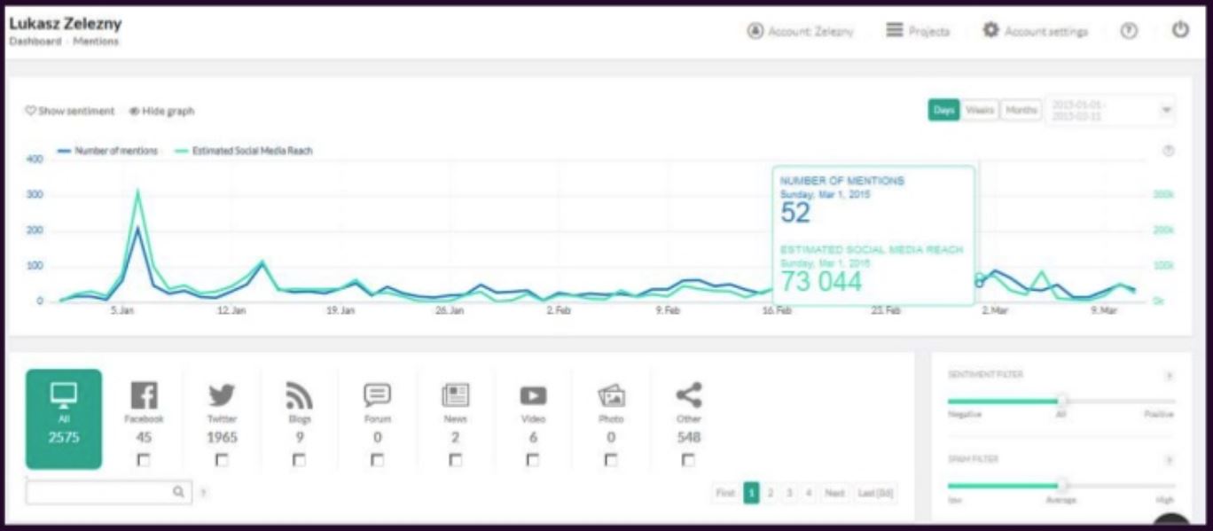This screenshot has height=531, width=1213.
Task: Tick the Forum checkbox
Action: (x=377, y=460)
